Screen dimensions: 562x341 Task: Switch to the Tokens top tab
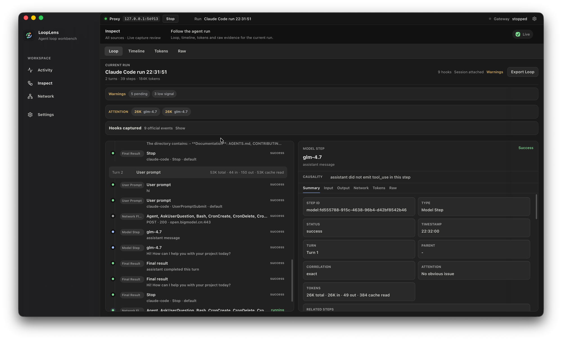pyautogui.click(x=161, y=51)
